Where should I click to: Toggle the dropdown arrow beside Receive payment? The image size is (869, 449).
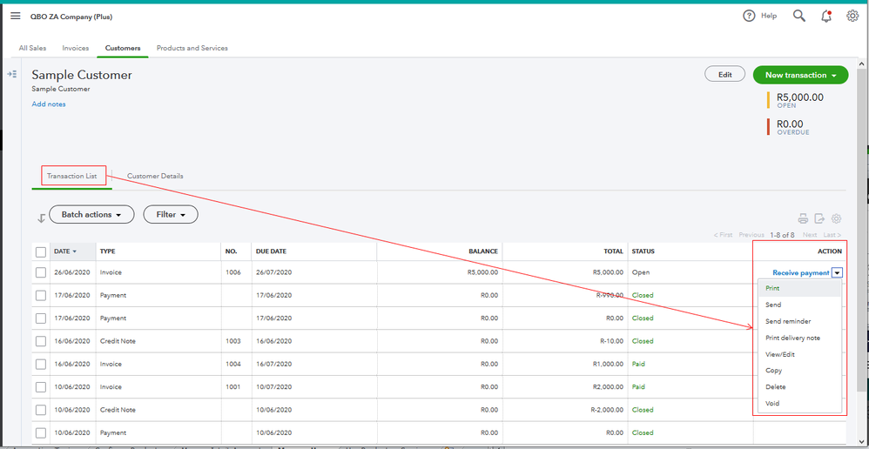(x=838, y=272)
